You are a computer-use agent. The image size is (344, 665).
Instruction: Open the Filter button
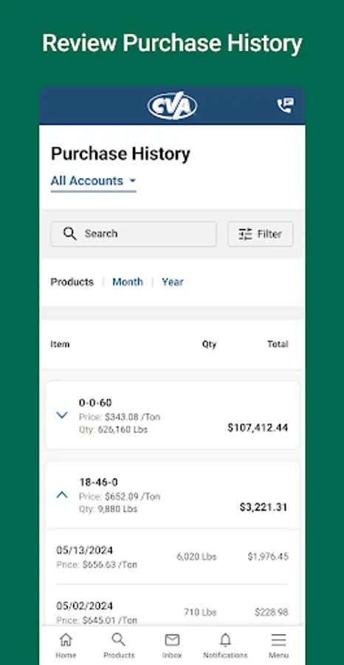coord(260,233)
